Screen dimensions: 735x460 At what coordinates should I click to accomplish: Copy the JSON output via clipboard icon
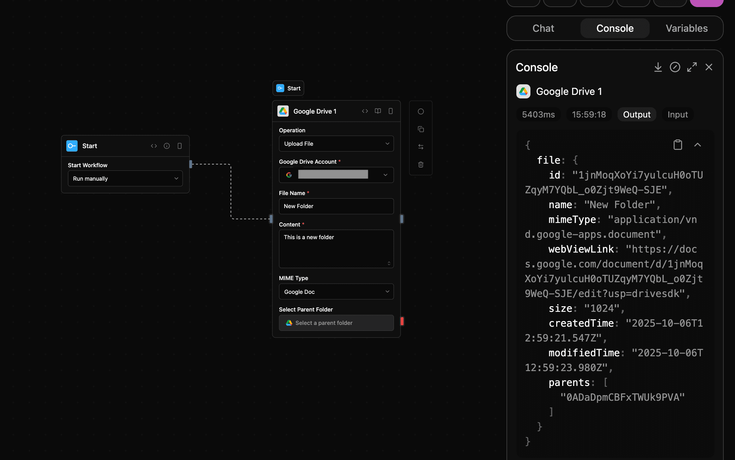(x=678, y=145)
